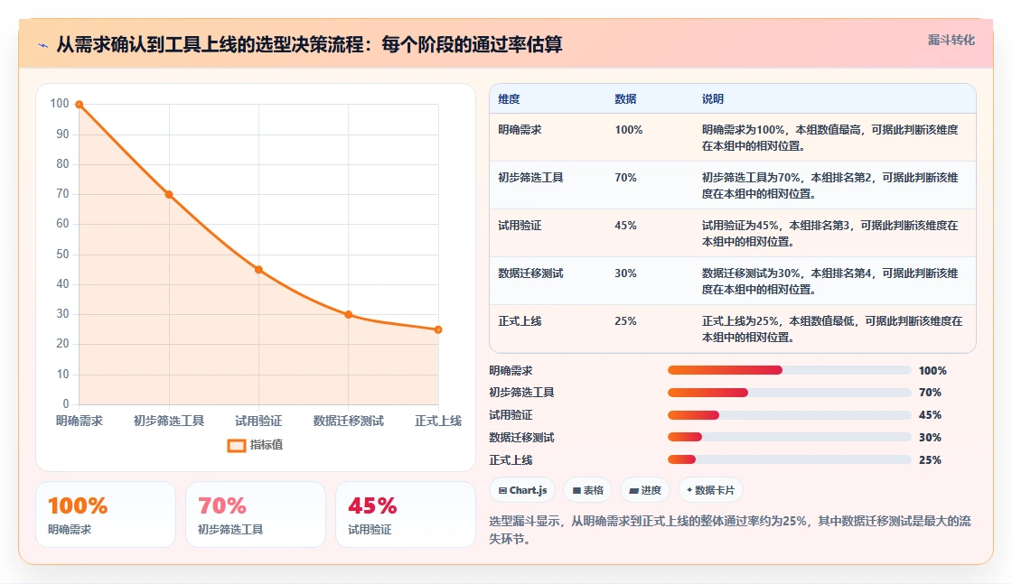The height and width of the screenshot is (584, 1012).
Task: Click the 70% value in the table
Action: (625, 177)
